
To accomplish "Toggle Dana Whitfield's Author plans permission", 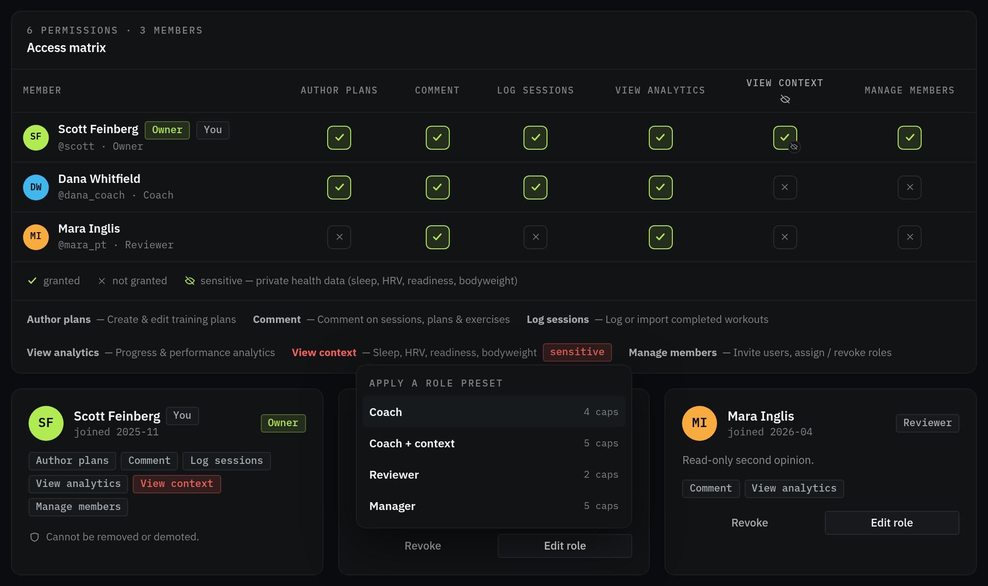I will pyautogui.click(x=339, y=187).
